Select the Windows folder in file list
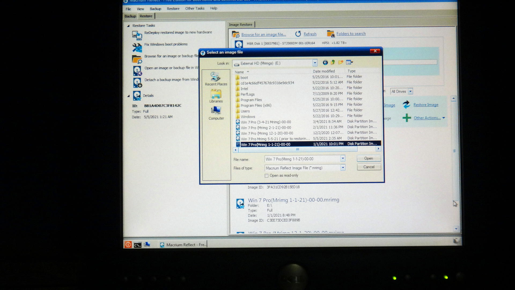Image resolution: width=515 pixels, height=290 pixels. click(x=248, y=117)
